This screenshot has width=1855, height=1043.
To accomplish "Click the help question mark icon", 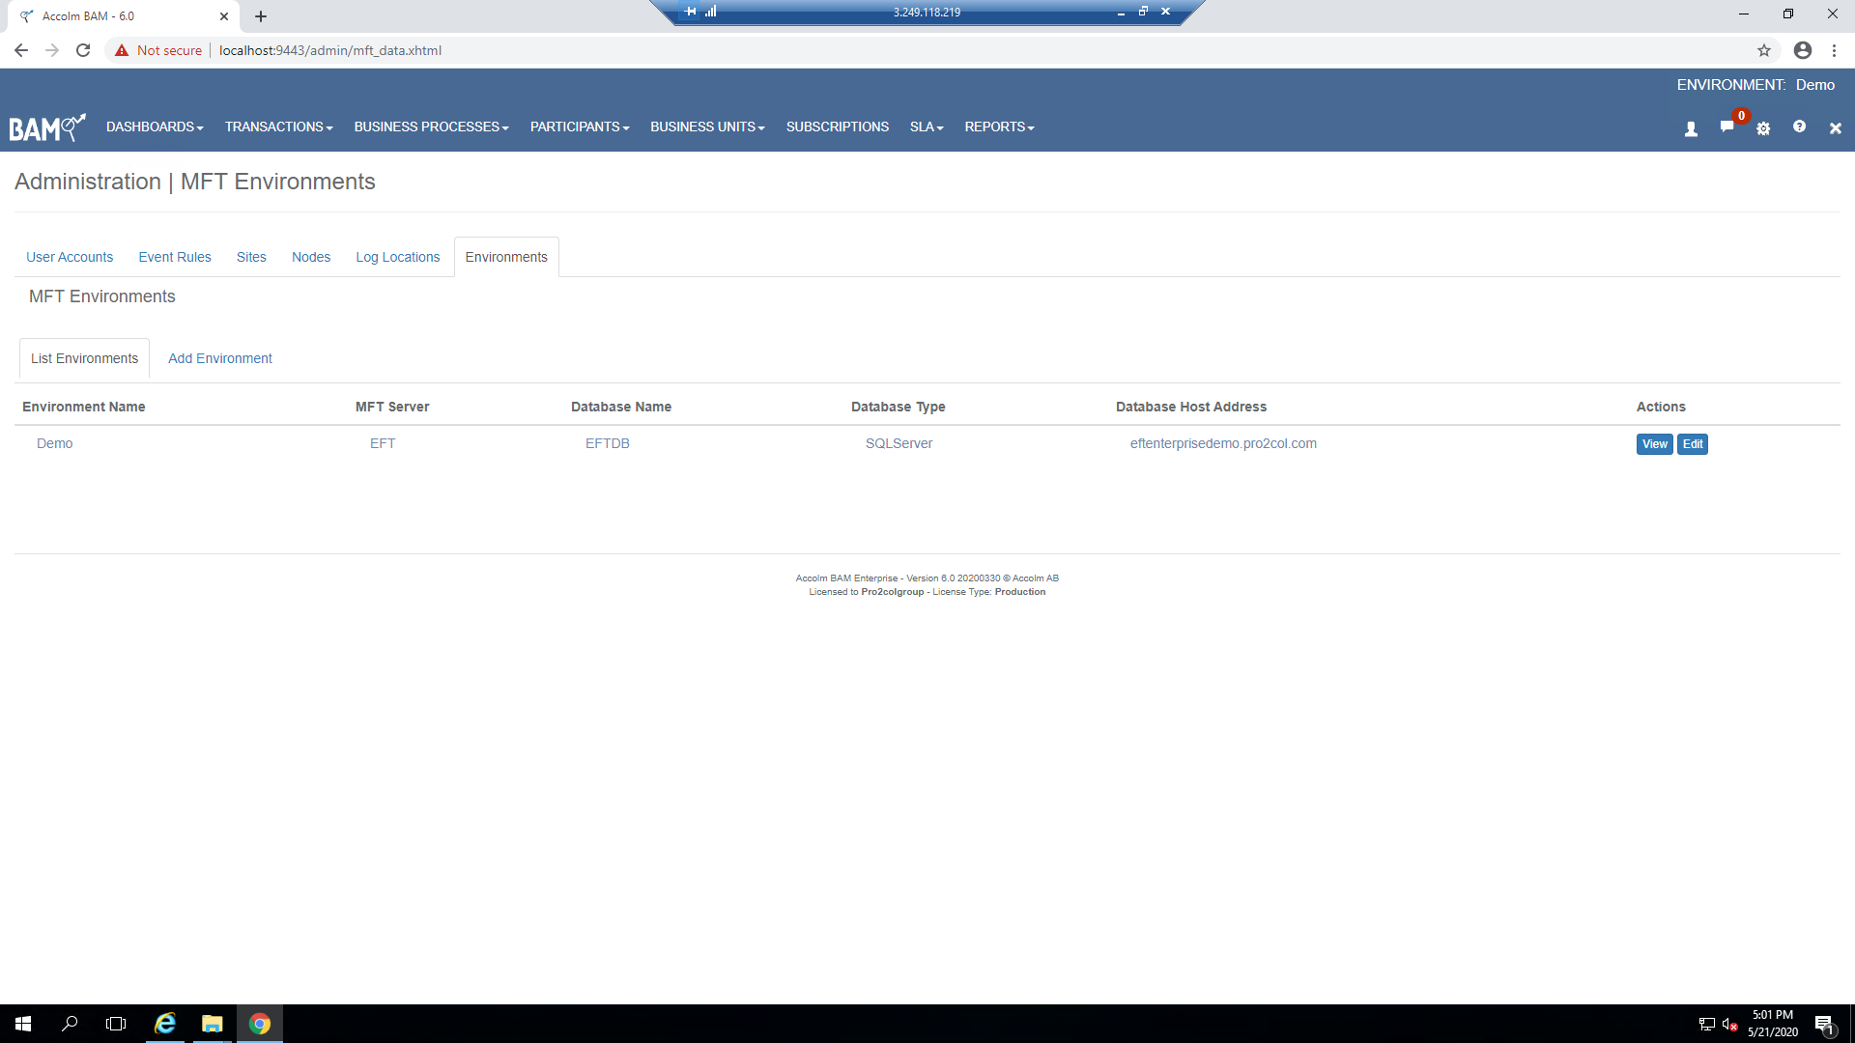I will 1800,127.
